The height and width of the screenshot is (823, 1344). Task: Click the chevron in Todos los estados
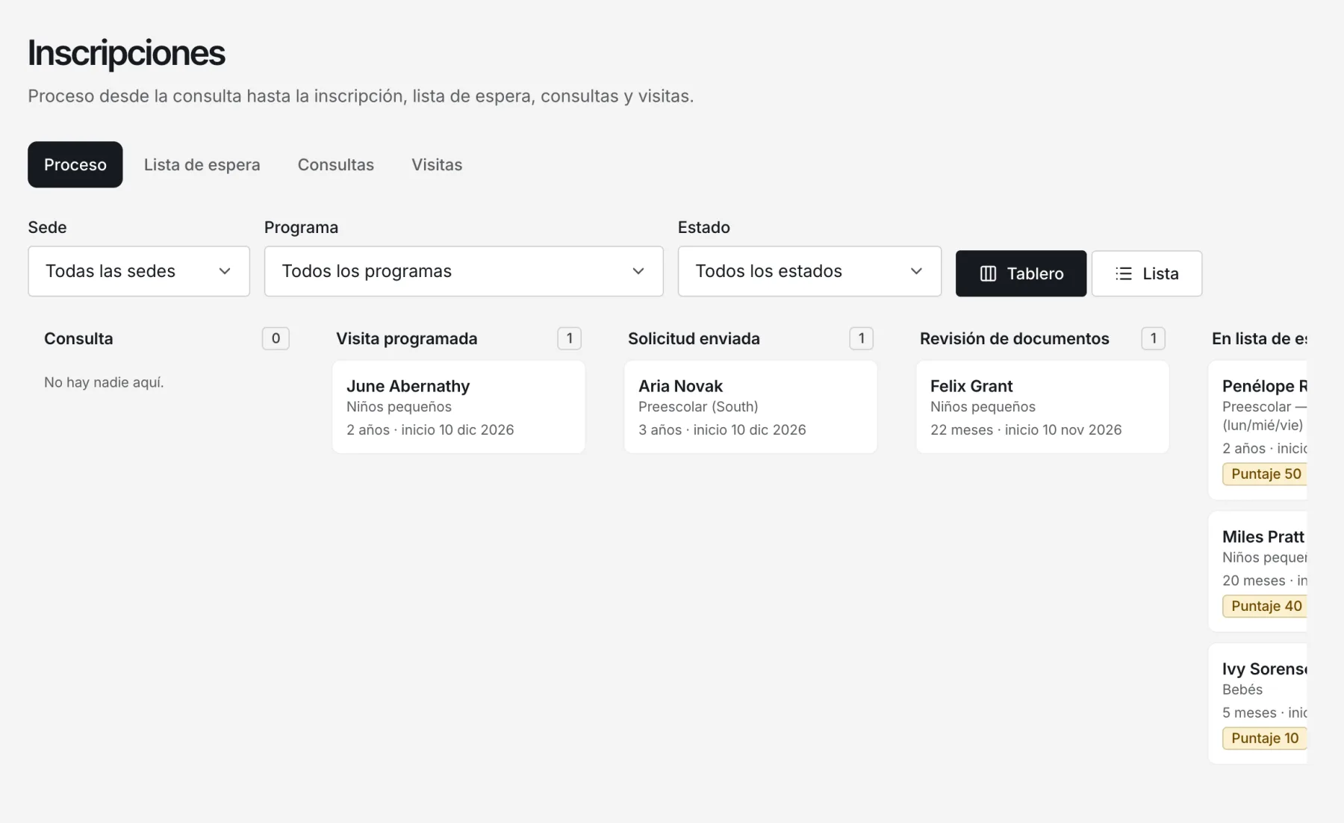click(x=916, y=271)
